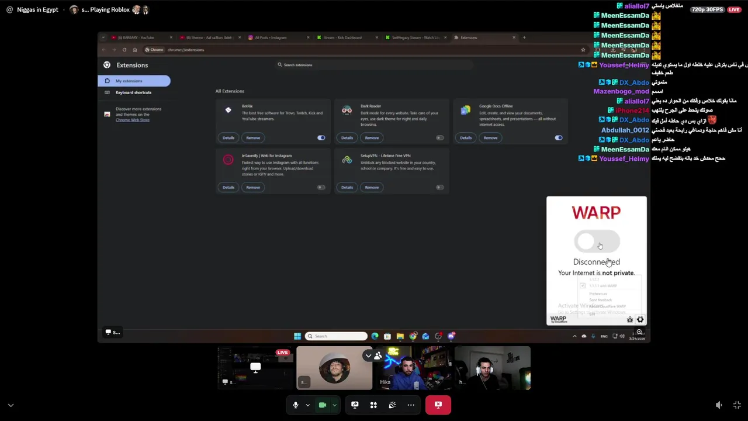
Task: Click the WARP bug report icon
Action: tap(629, 320)
